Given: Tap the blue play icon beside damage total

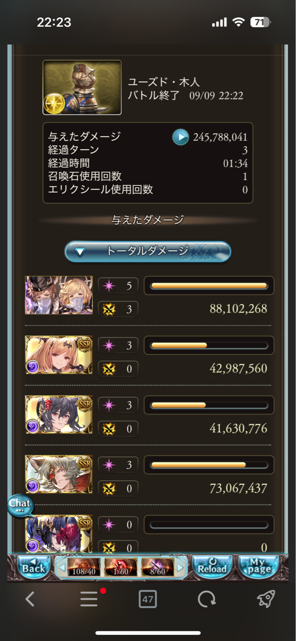Looking at the screenshot, I should (x=180, y=137).
